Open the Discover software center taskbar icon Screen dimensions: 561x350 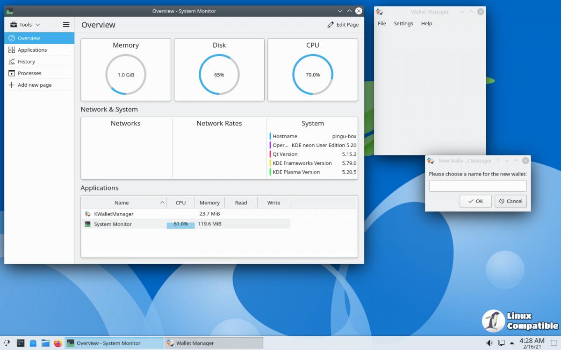pyautogui.click(x=33, y=343)
